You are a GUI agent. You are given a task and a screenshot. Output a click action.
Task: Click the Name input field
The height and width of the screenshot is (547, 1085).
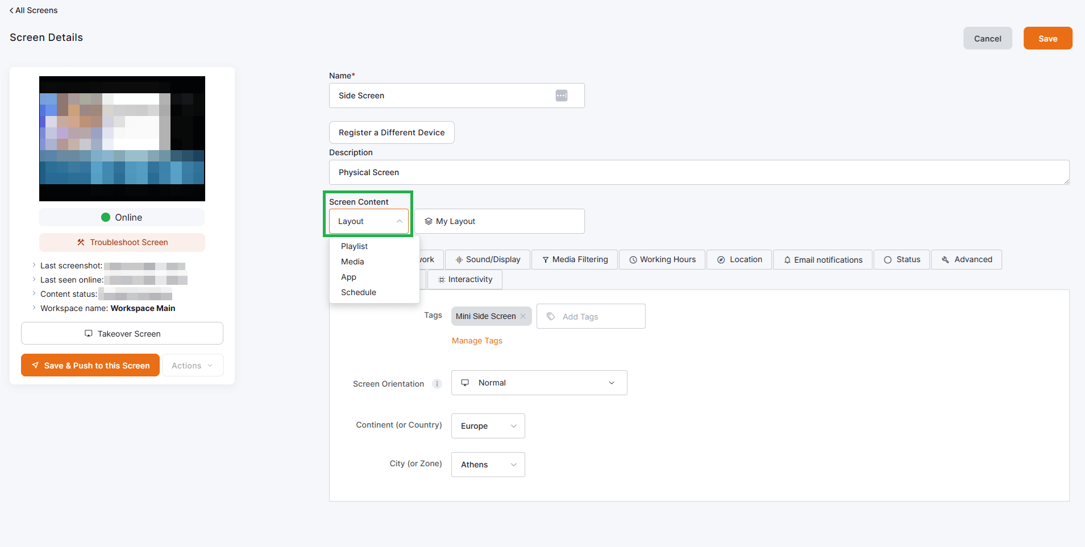coord(457,96)
